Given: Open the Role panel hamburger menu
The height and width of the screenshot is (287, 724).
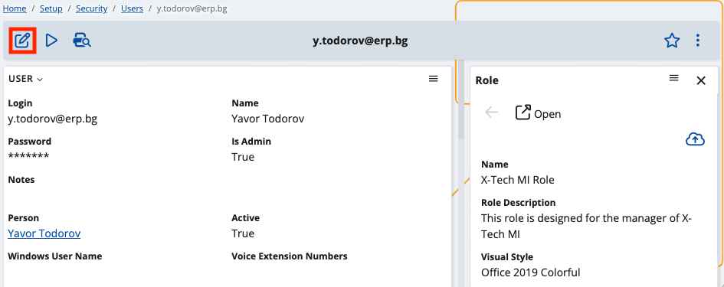Looking at the screenshot, I should (x=673, y=78).
